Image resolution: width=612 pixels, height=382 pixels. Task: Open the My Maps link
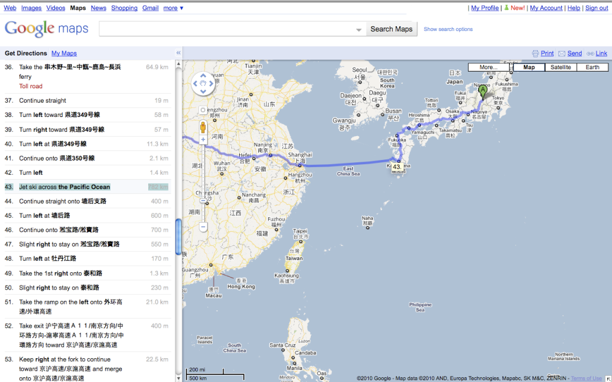[64, 53]
